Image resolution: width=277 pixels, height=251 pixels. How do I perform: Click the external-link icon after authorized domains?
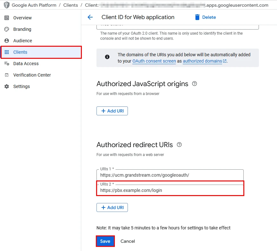pos(225,61)
